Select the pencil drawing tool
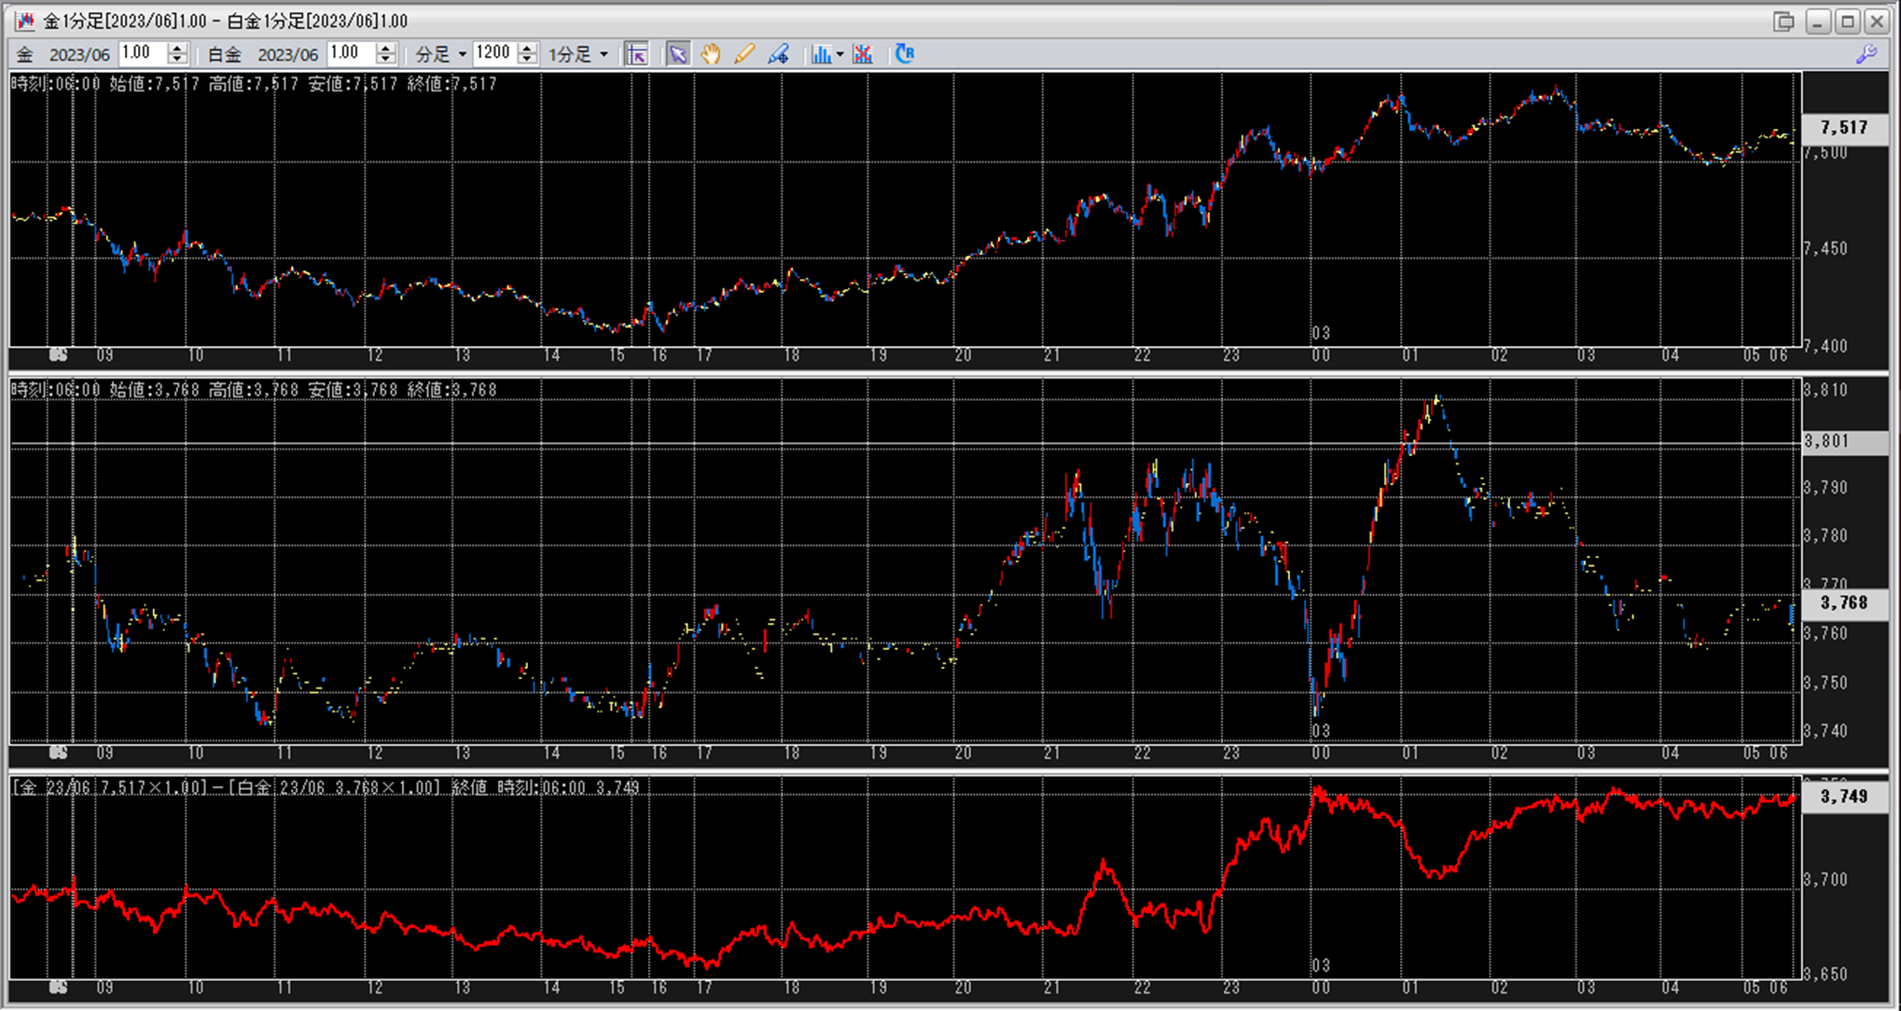This screenshot has width=1901, height=1011. (x=744, y=54)
